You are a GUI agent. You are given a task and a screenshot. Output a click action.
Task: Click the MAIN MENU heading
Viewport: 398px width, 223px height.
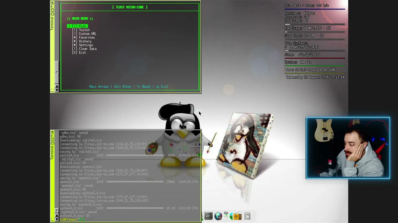coord(80,19)
